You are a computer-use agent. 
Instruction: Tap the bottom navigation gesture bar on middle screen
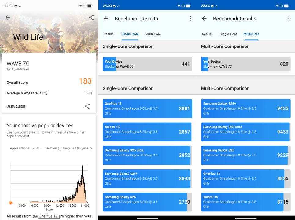(x=147, y=219)
